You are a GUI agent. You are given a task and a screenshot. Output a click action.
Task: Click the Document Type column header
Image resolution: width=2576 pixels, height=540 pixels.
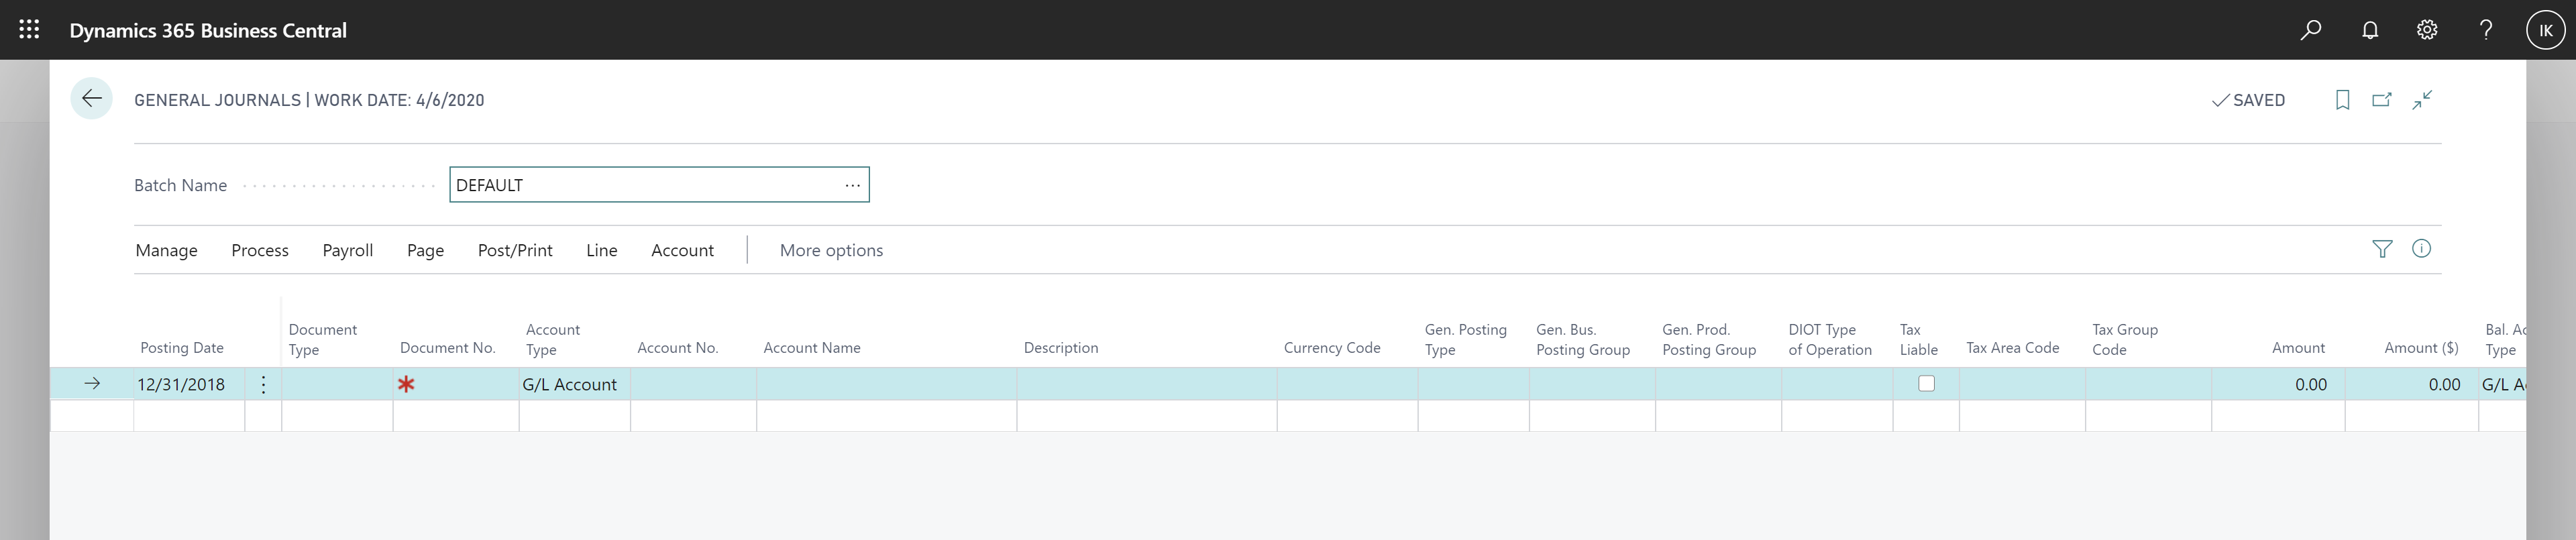(323, 339)
